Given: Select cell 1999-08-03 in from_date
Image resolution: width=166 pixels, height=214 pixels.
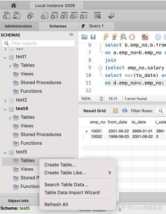Looking at the screenshot, I should click(x=119, y=136).
